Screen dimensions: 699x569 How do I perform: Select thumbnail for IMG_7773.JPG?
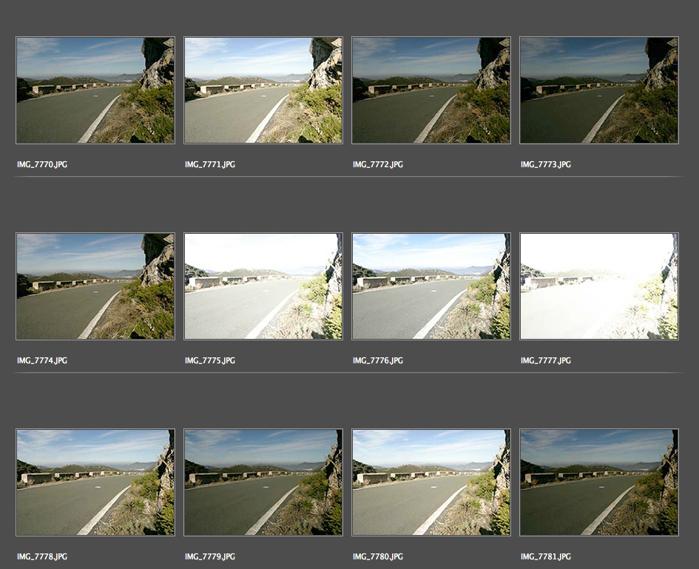pyautogui.click(x=599, y=90)
